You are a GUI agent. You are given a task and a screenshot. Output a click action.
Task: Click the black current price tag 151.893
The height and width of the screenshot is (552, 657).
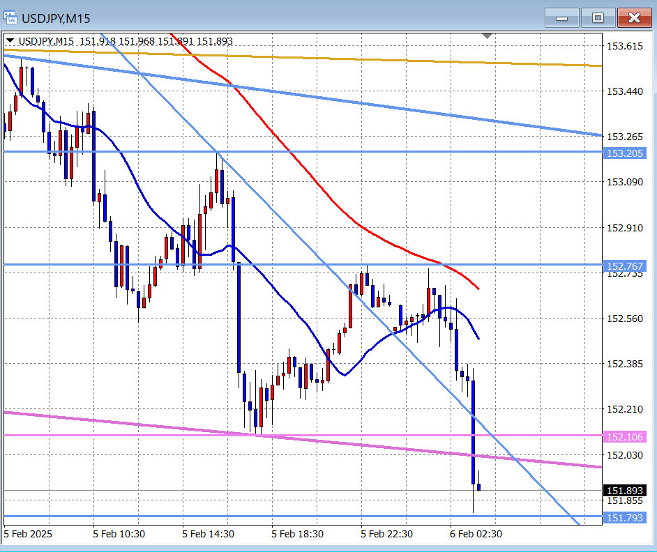click(625, 491)
